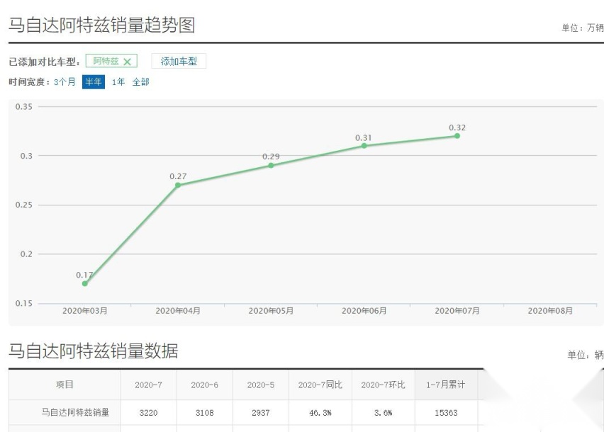Click the 1-7月累计 column header
Viewport: 604px width, 432px height.
click(x=446, y=385)
